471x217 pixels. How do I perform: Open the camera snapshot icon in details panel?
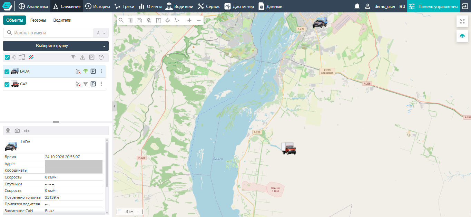[x=17, y=131]
